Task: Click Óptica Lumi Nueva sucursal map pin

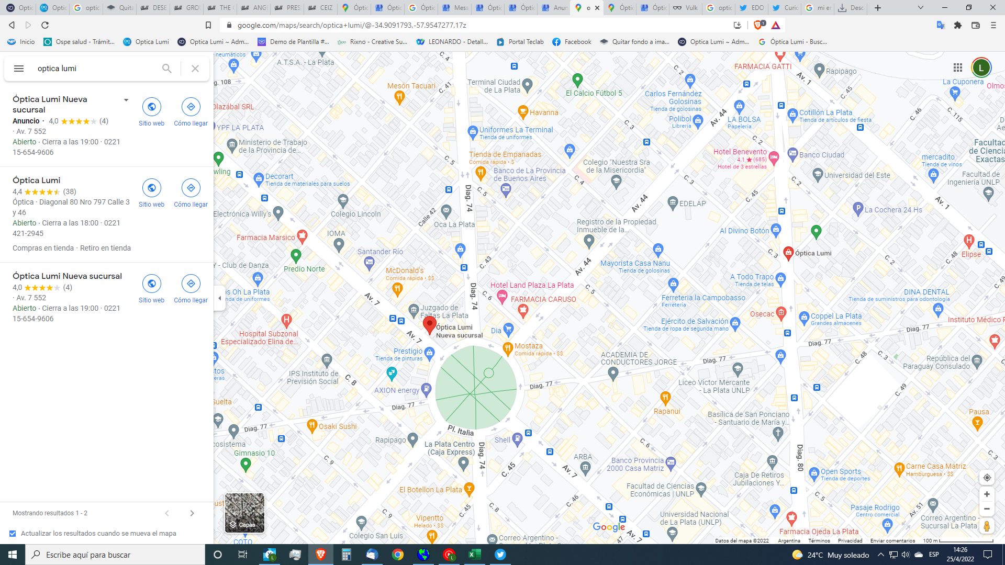Action: 428,323
